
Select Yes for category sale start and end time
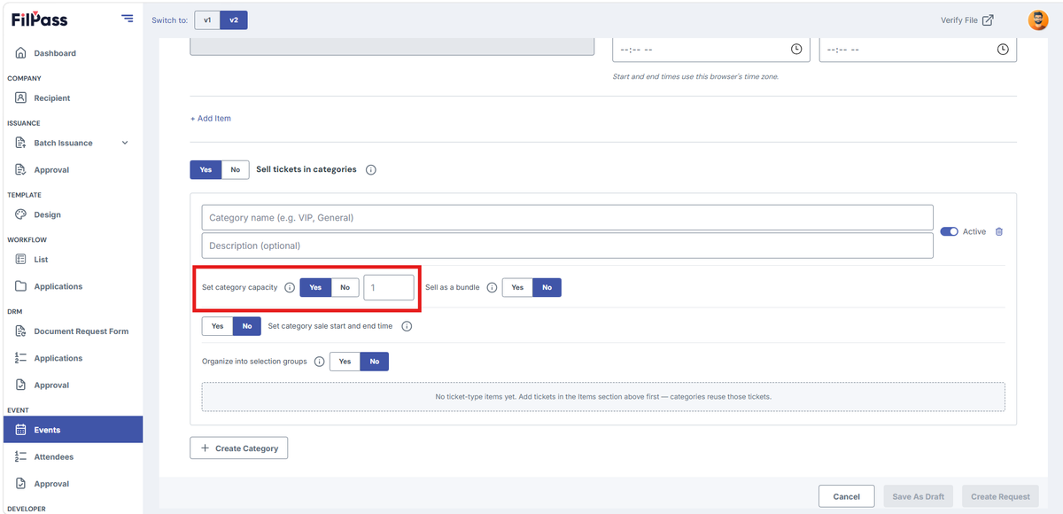pyautogui.click(x=217, y=326)
